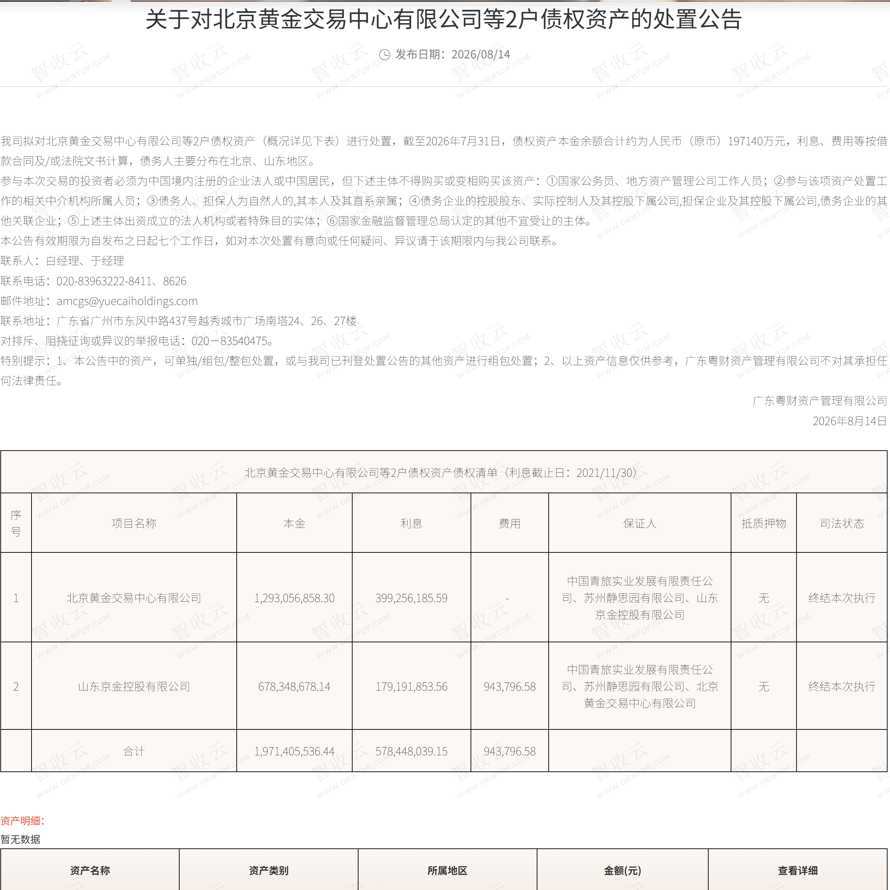Click principal amount 1,293,056,858.30
This screenshot has height=890, width=890.
click(294, 598)
